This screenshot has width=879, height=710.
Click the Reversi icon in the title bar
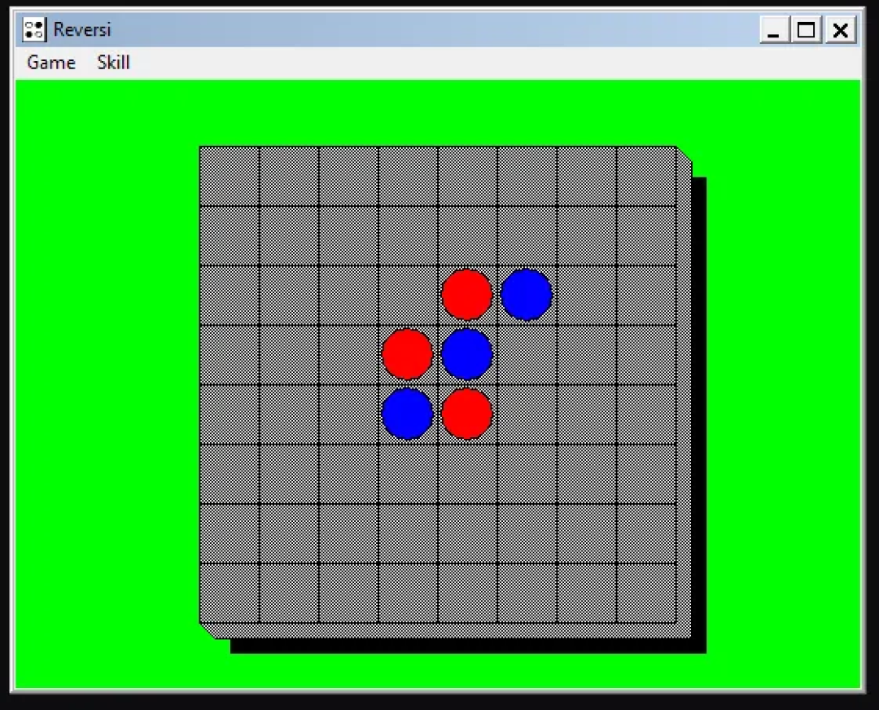click(33, 29)
